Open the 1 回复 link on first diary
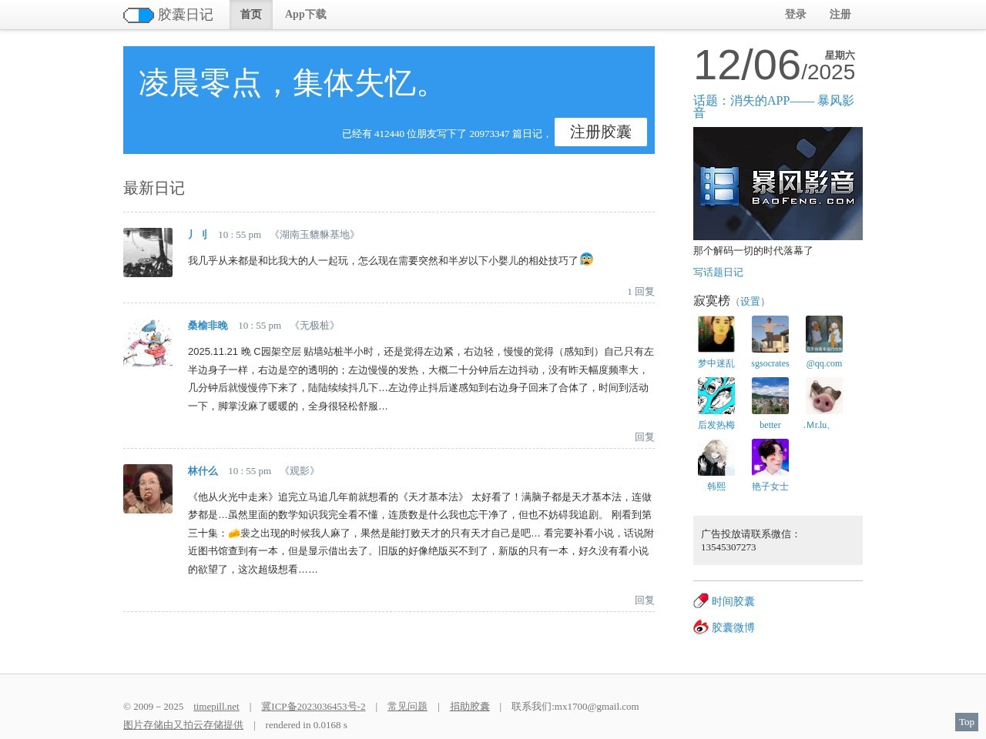This screenshot has height=739, width=986. (x=641, y=292)
